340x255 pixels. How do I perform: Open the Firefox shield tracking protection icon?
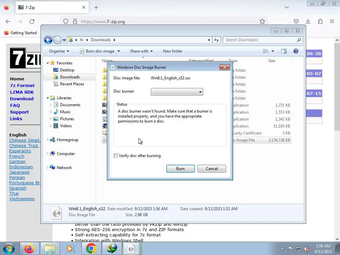click(x=66, y=22)
